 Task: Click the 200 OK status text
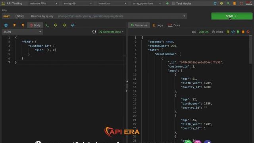[204, 32]
